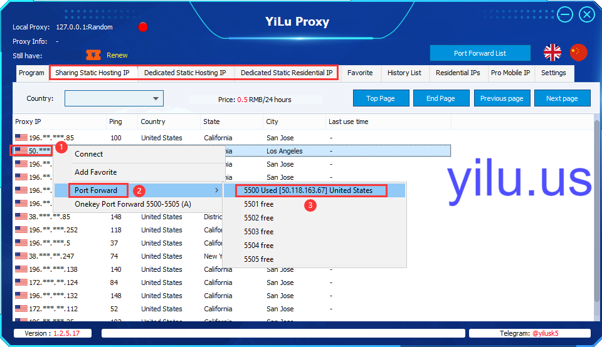Open Sharing Static Hosting IP tab
Screen dimensions: 602x347
[x=93, y=73]
